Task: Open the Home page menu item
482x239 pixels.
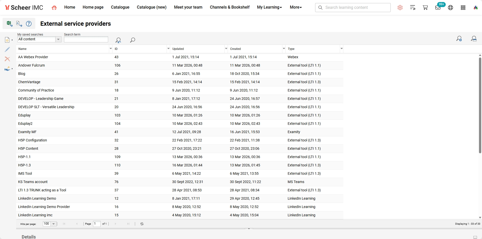Action: (93, 7)
